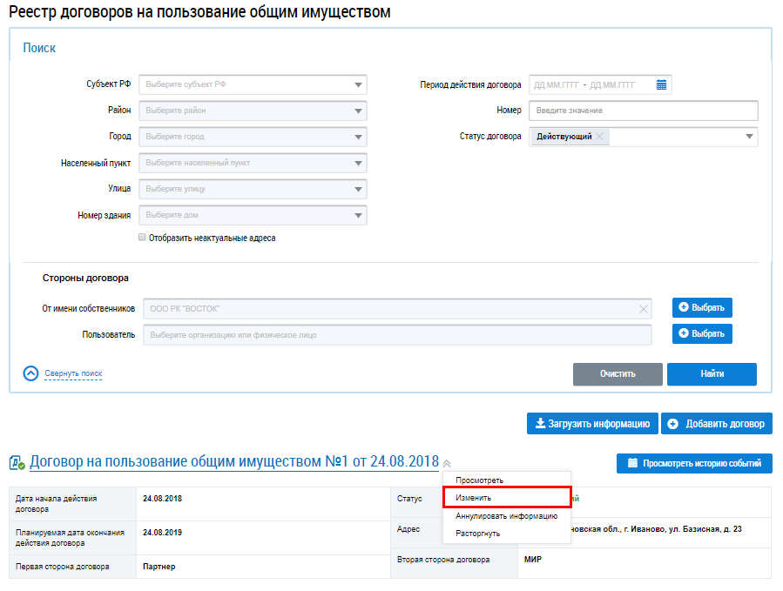The height and width of the screenshot is (591, 783).
Task: Click Добавить договор button
Action: pyautogui.click(x=717, y=424)
